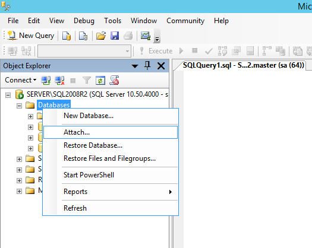The image size is (312, 248).
Task: Click the Display Estimated Execution Plan icon
Action: click(x=222, y=51)
